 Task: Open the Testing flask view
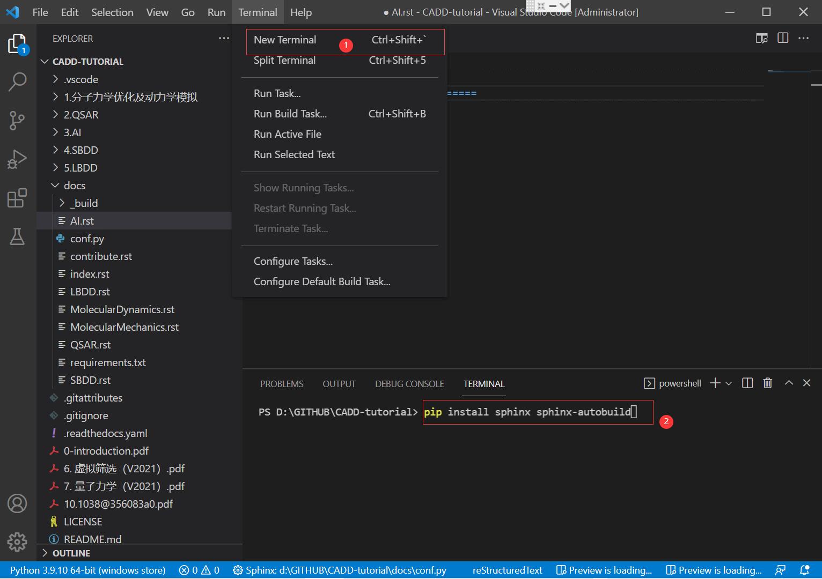(17, 236)
